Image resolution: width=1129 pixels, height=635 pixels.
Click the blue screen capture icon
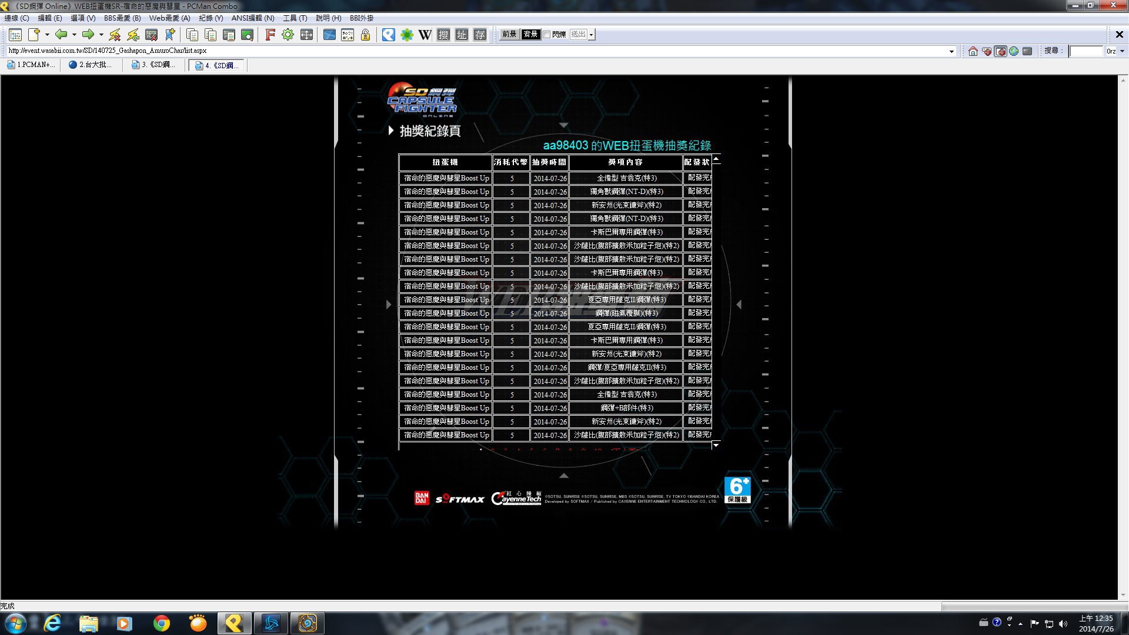pyautogui.click(x=329, y=35)
